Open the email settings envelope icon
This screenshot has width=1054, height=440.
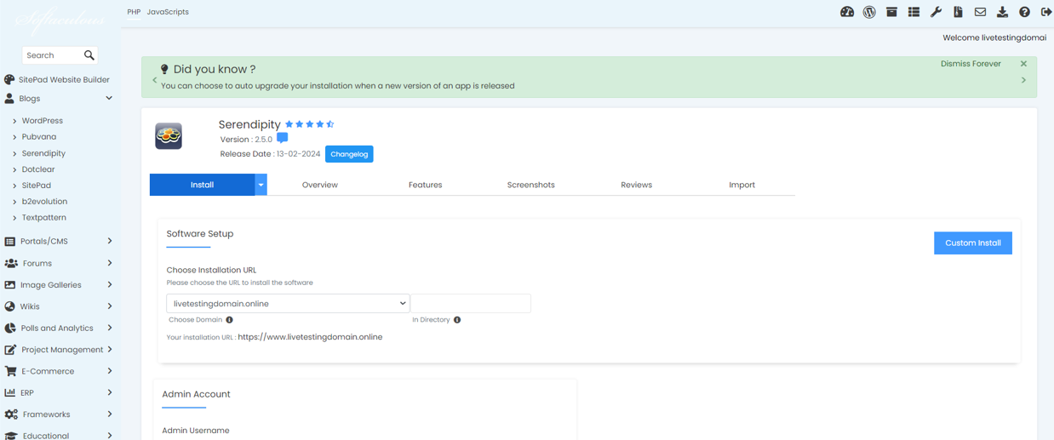click(x=980, y=12)
